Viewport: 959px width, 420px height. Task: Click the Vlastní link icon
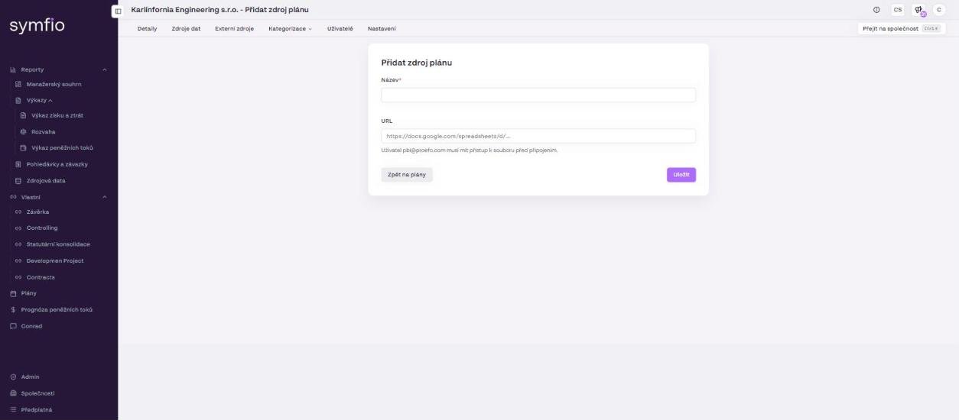pyautogui.click(x=13, y=197)
